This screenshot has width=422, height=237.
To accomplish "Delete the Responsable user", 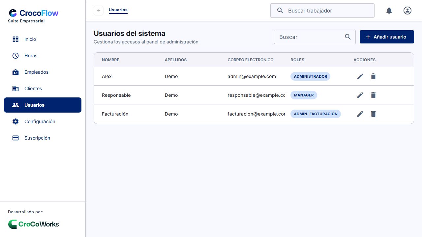I will 373,95.
